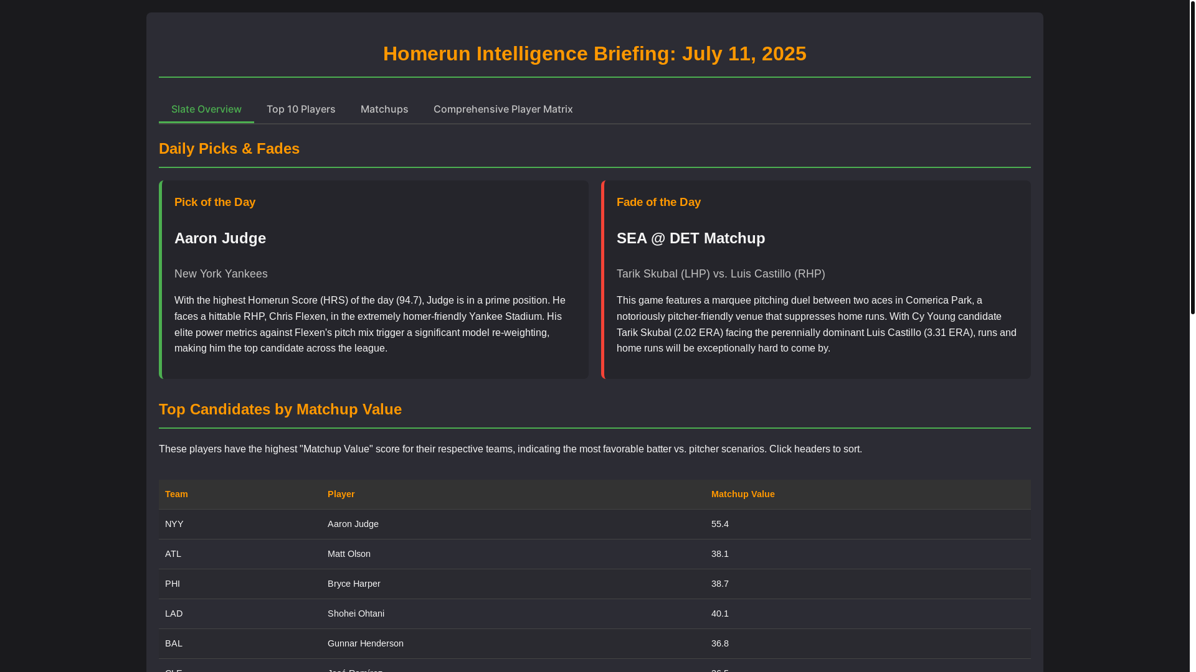The image size is (1196, 672).
Task: Select the PHI team cell
Action: 240,584
